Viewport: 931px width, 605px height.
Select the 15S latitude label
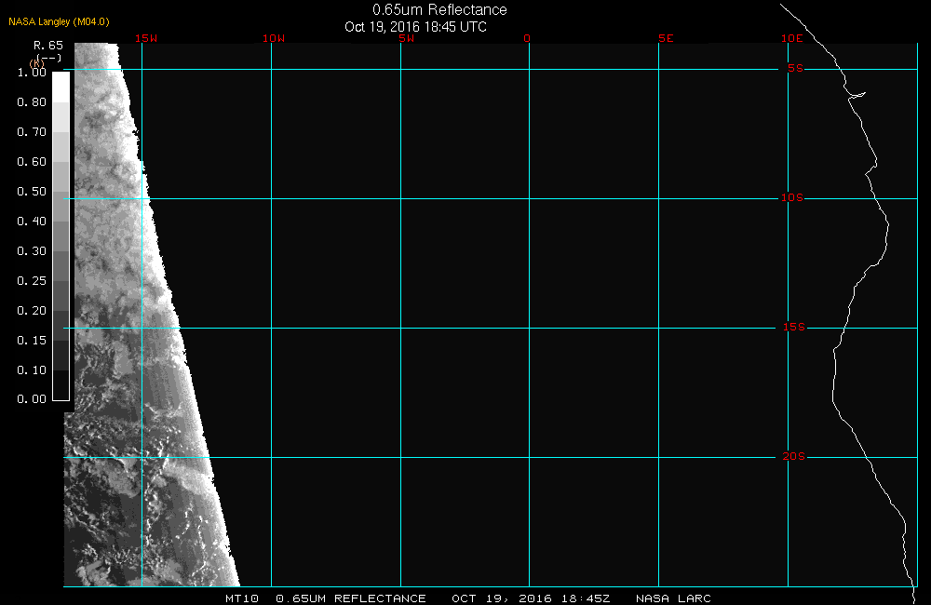point(792,328)
